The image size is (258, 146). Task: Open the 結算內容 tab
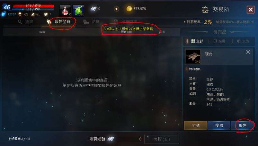tap(125, 21)
